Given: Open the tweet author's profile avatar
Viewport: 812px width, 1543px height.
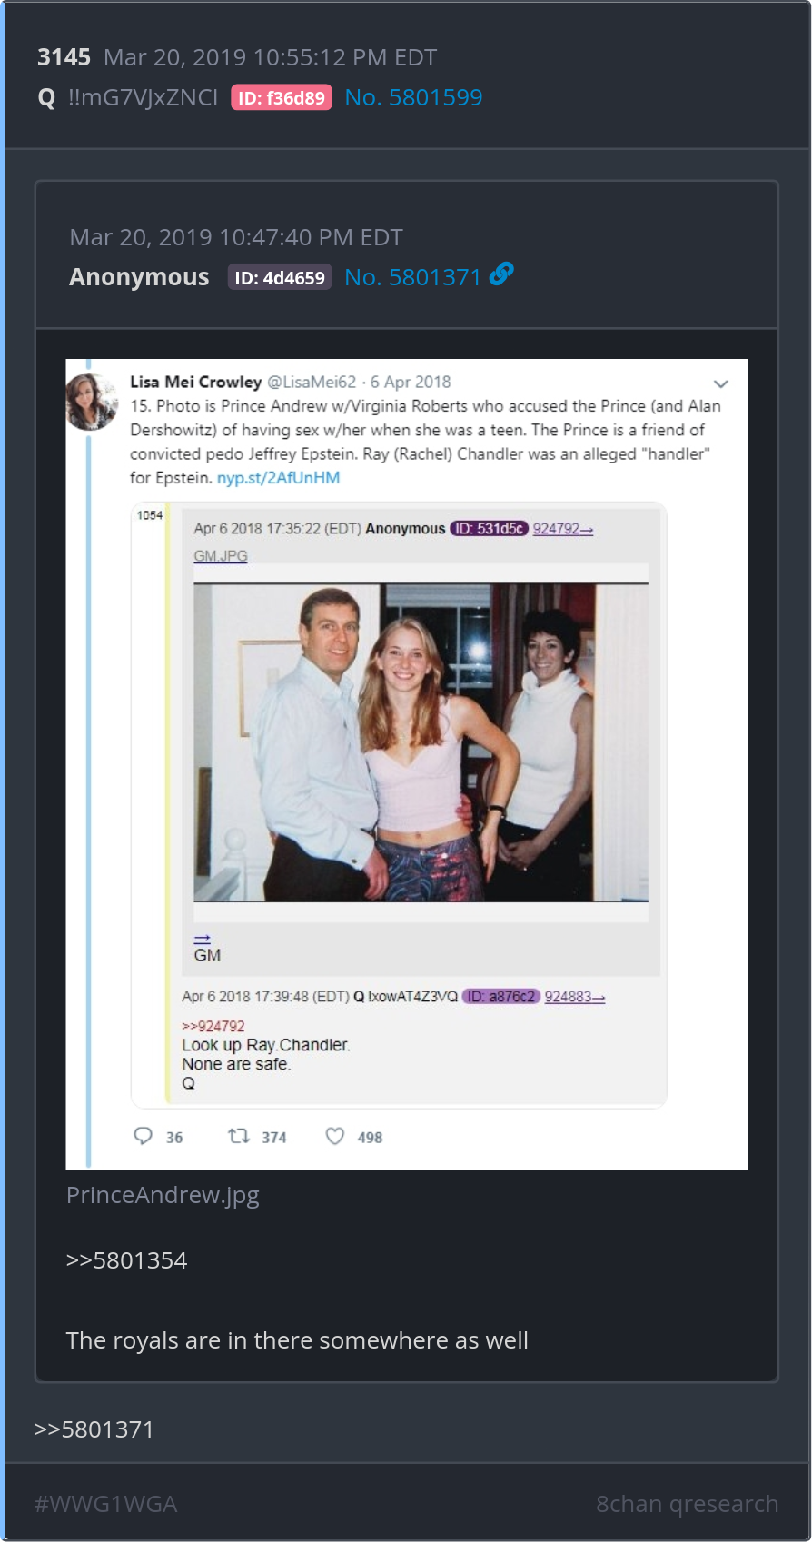Looking at the screenshot, I should (x=92, y=401).
